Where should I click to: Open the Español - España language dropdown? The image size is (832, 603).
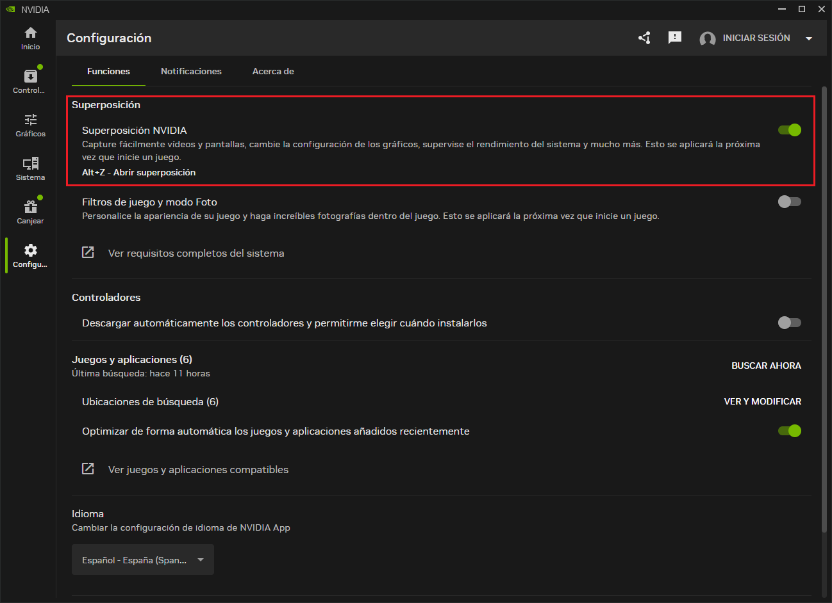click(x=143, y=559)
